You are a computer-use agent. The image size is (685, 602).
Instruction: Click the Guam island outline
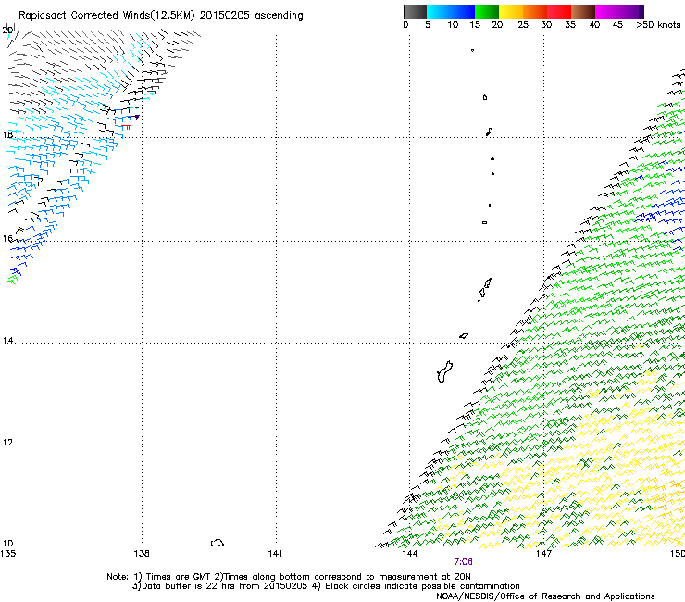444,372
